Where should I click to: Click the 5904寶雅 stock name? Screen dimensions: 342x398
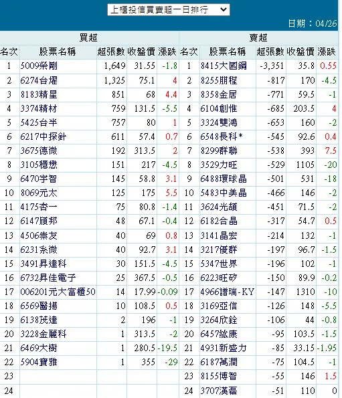point(39,362)
